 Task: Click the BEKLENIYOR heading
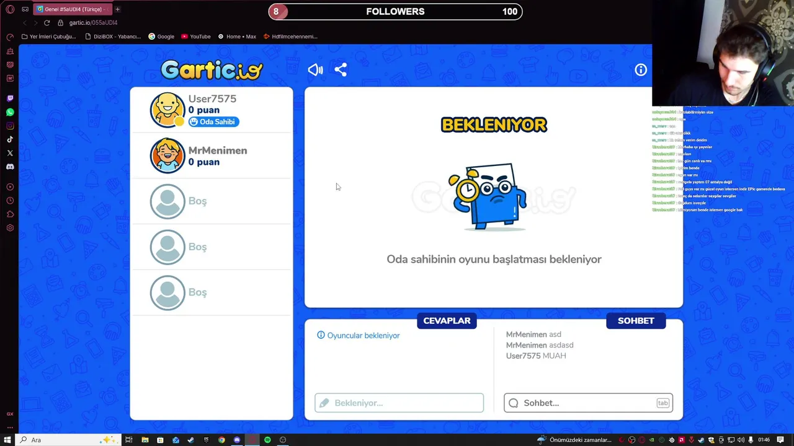coord(494,125)
